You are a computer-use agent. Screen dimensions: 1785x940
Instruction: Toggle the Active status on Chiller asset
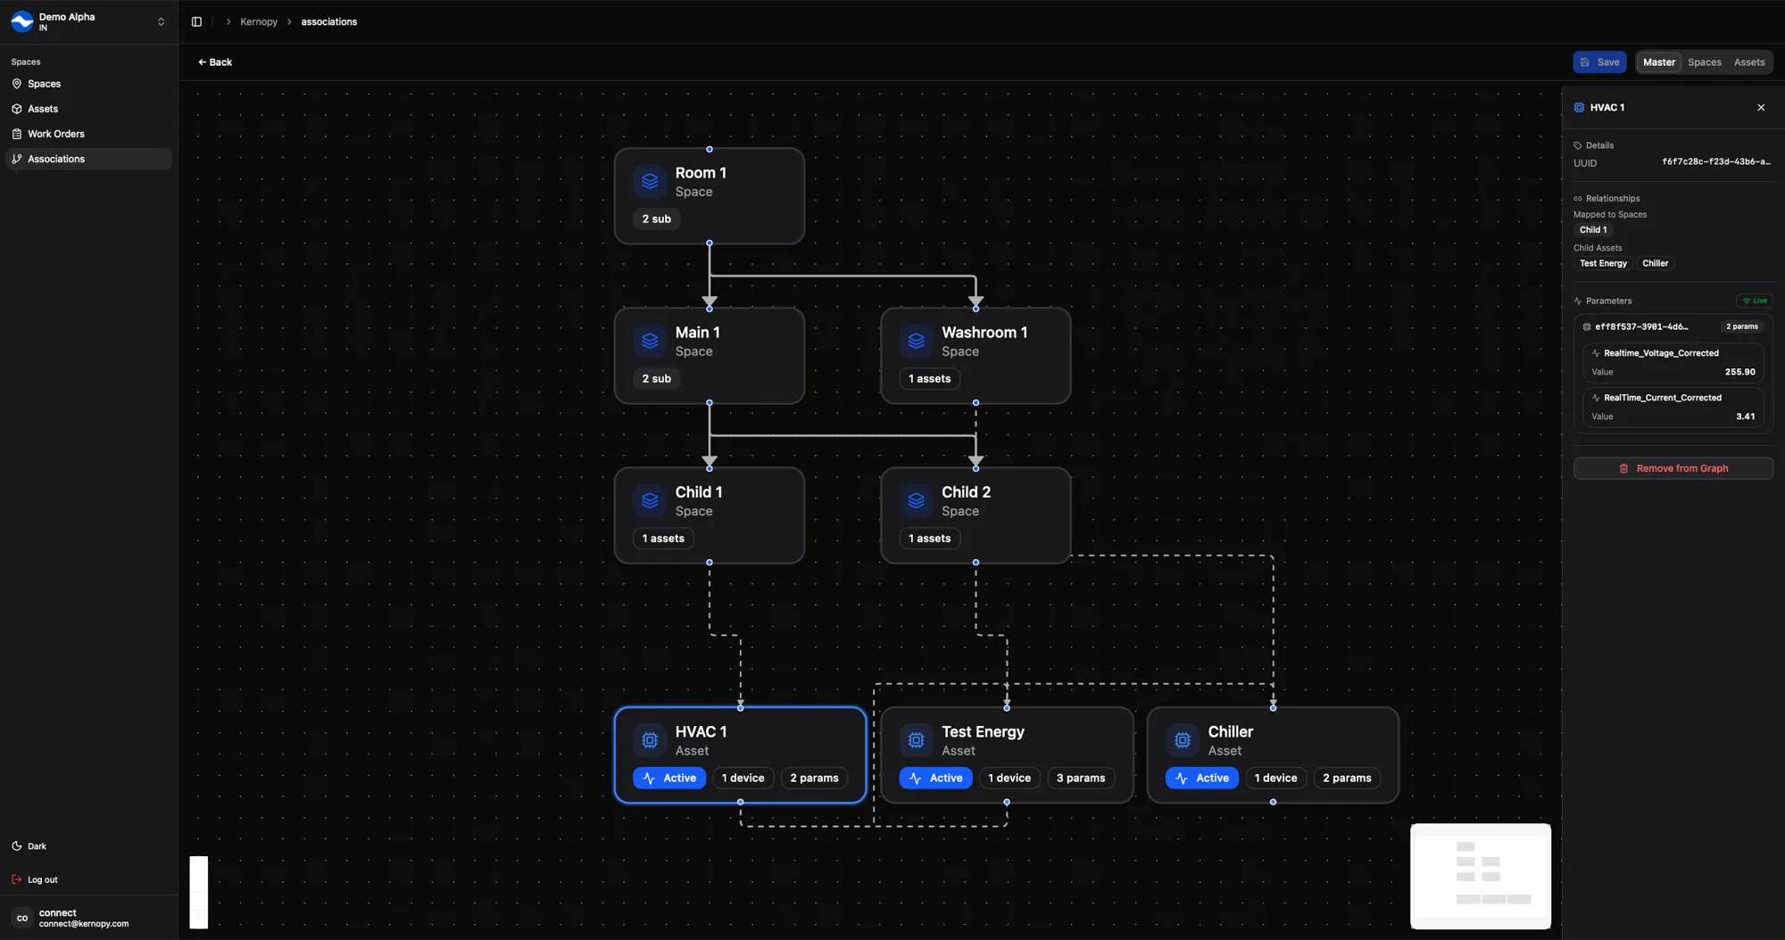(x=1201, y=778)
